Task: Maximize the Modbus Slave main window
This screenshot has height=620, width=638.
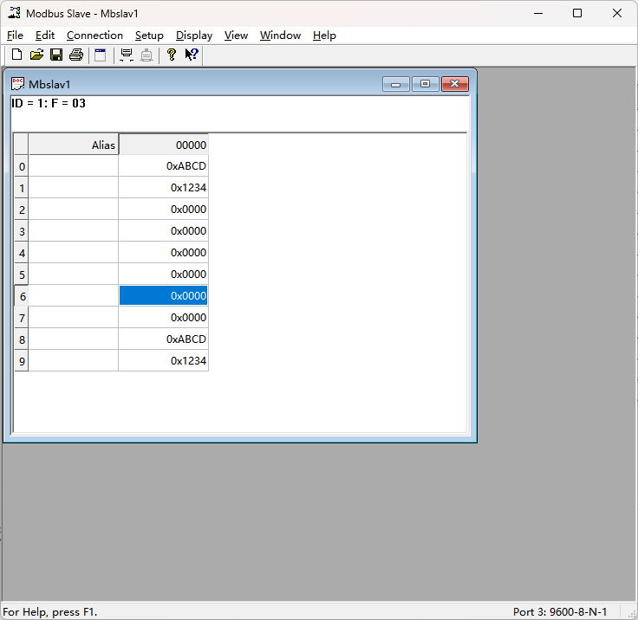Action: (x=577, y=13)
